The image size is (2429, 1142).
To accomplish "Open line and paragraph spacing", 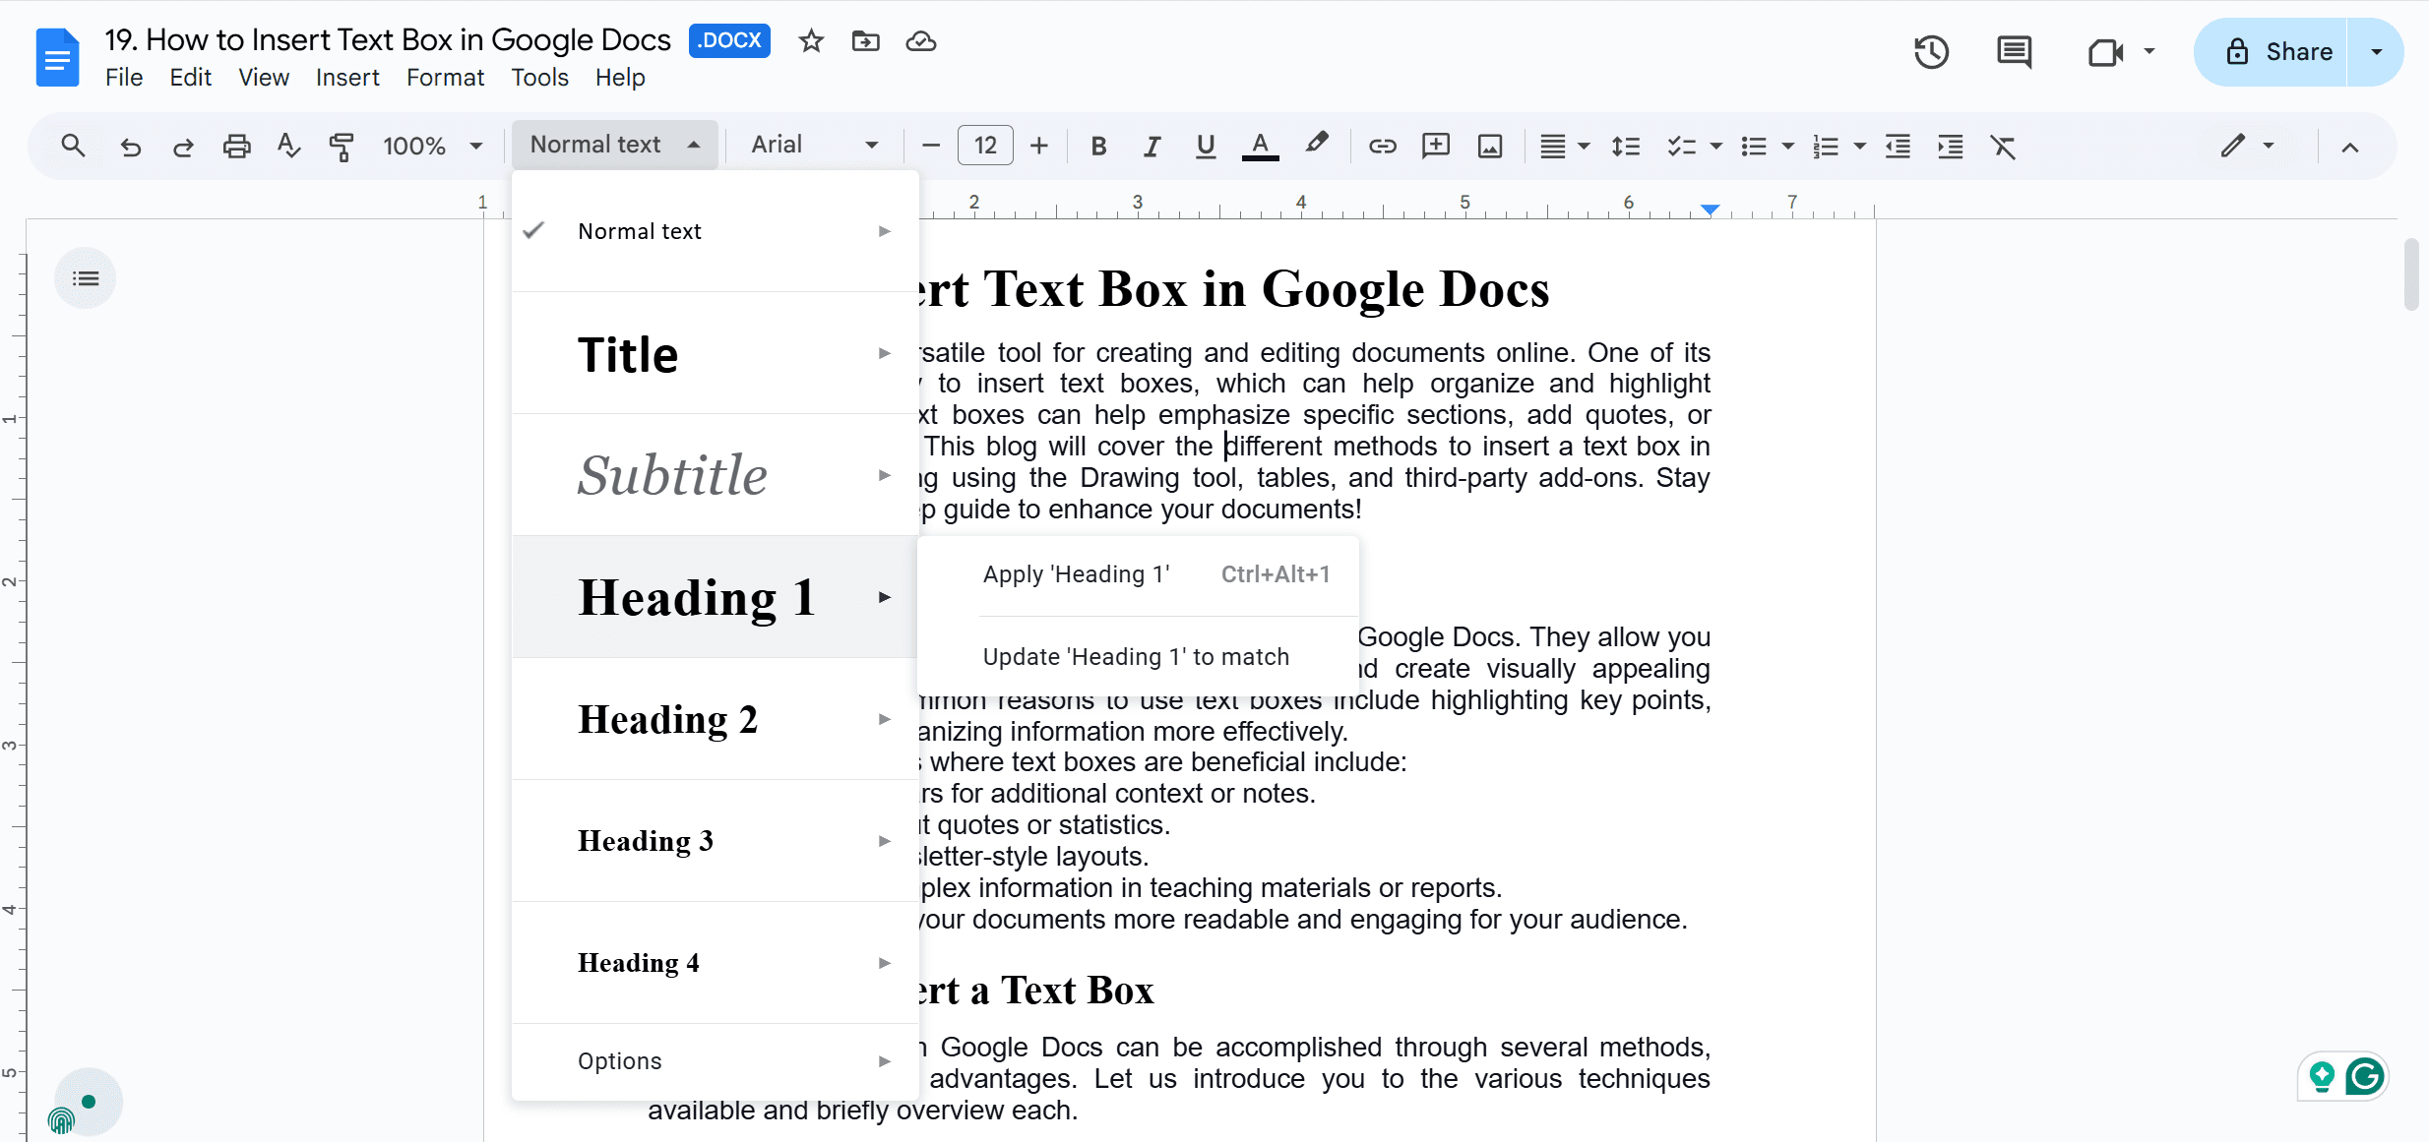I will (x=1626, y=147).
